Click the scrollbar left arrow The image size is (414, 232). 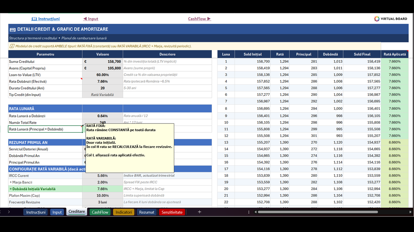click(x=255, y=212)
